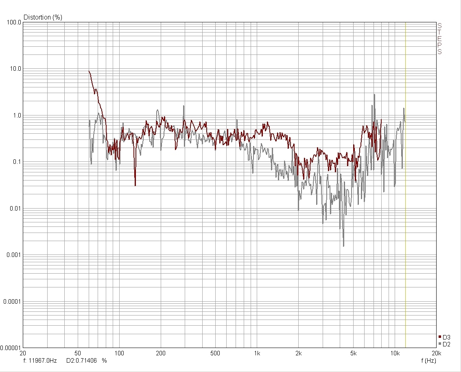The width and height of the screenshot is (461, 372).
Task: Click the Distortion (%) axis title
Action: coord(43,17)
